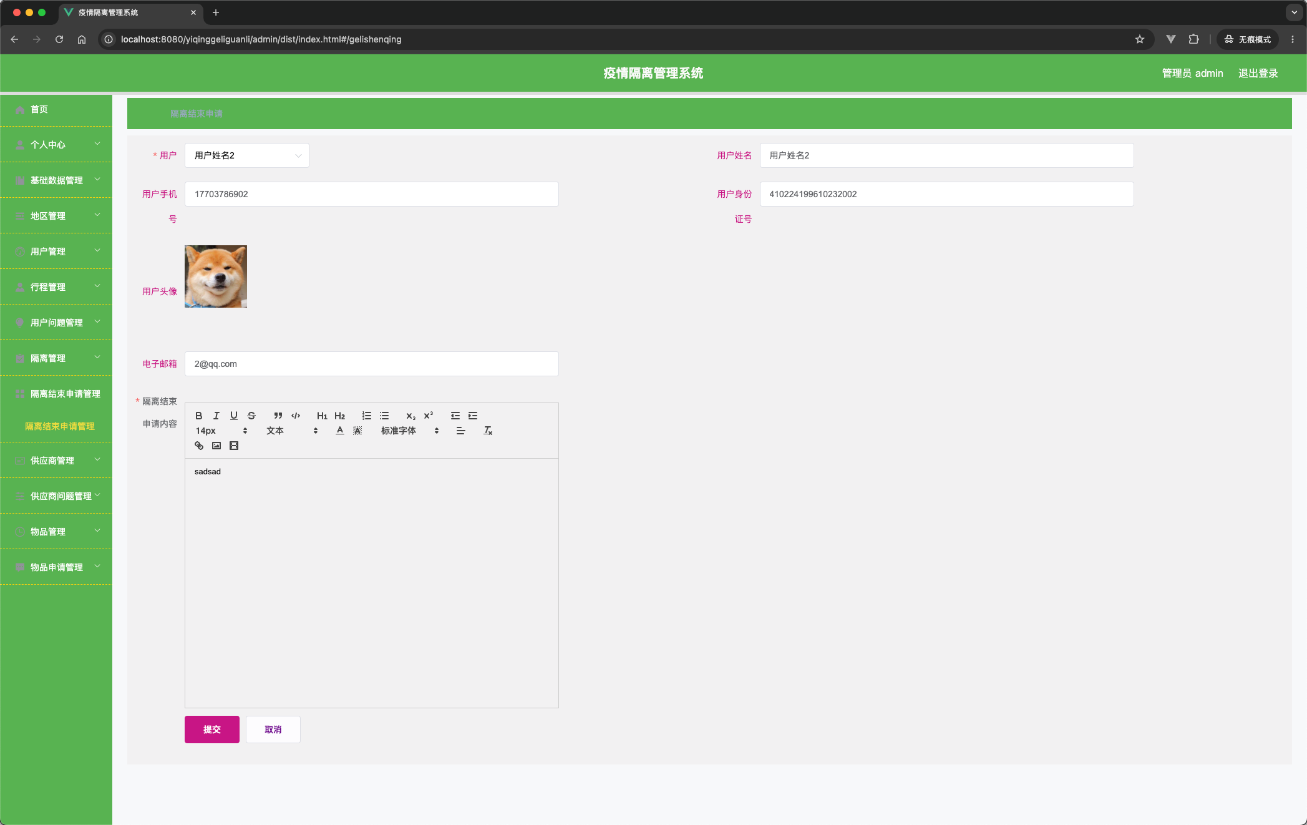This screenshot has height=825, width=1307.
Task: Apply Heading 2 style
Action: (339, 416)
